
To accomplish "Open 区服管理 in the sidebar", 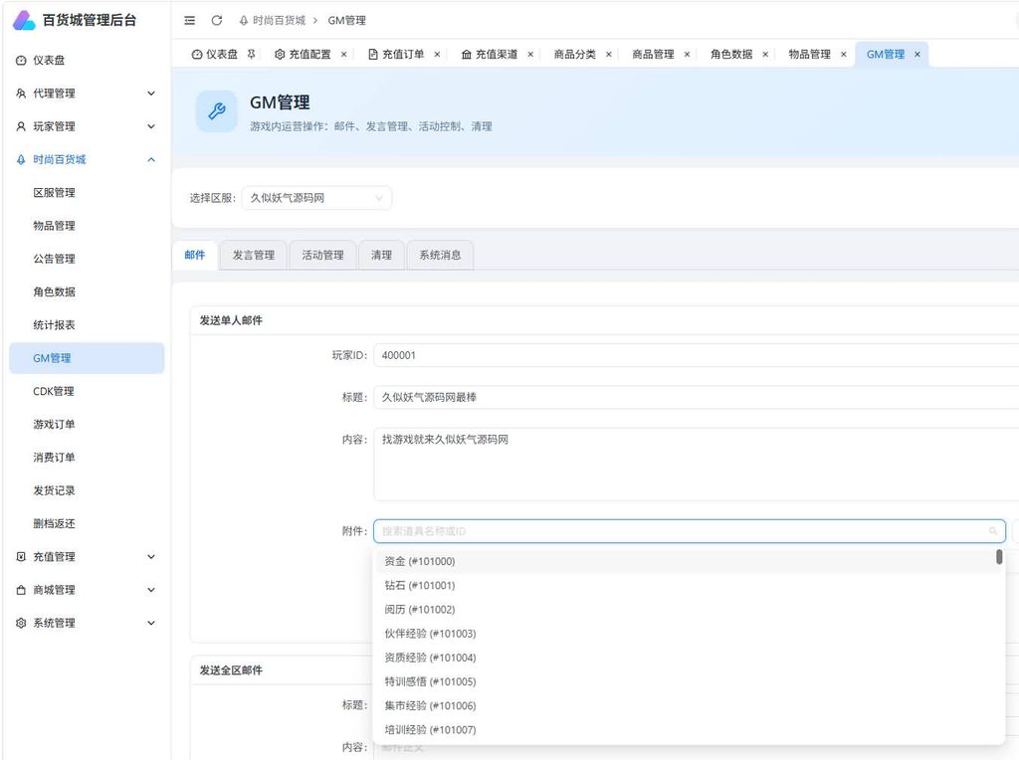I will (x=87, y=193).
